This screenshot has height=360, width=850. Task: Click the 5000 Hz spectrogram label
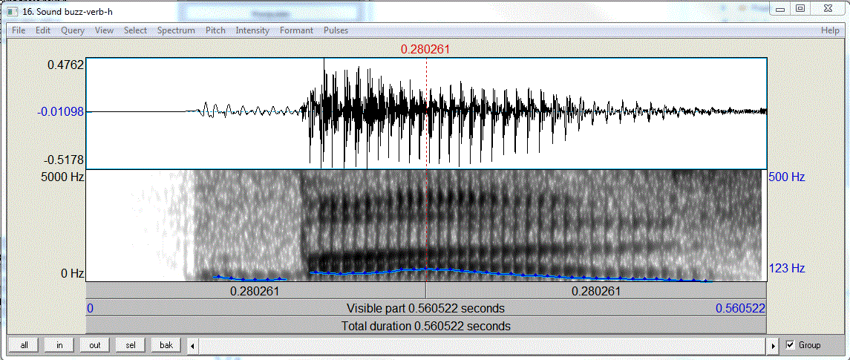click(64, 177)
